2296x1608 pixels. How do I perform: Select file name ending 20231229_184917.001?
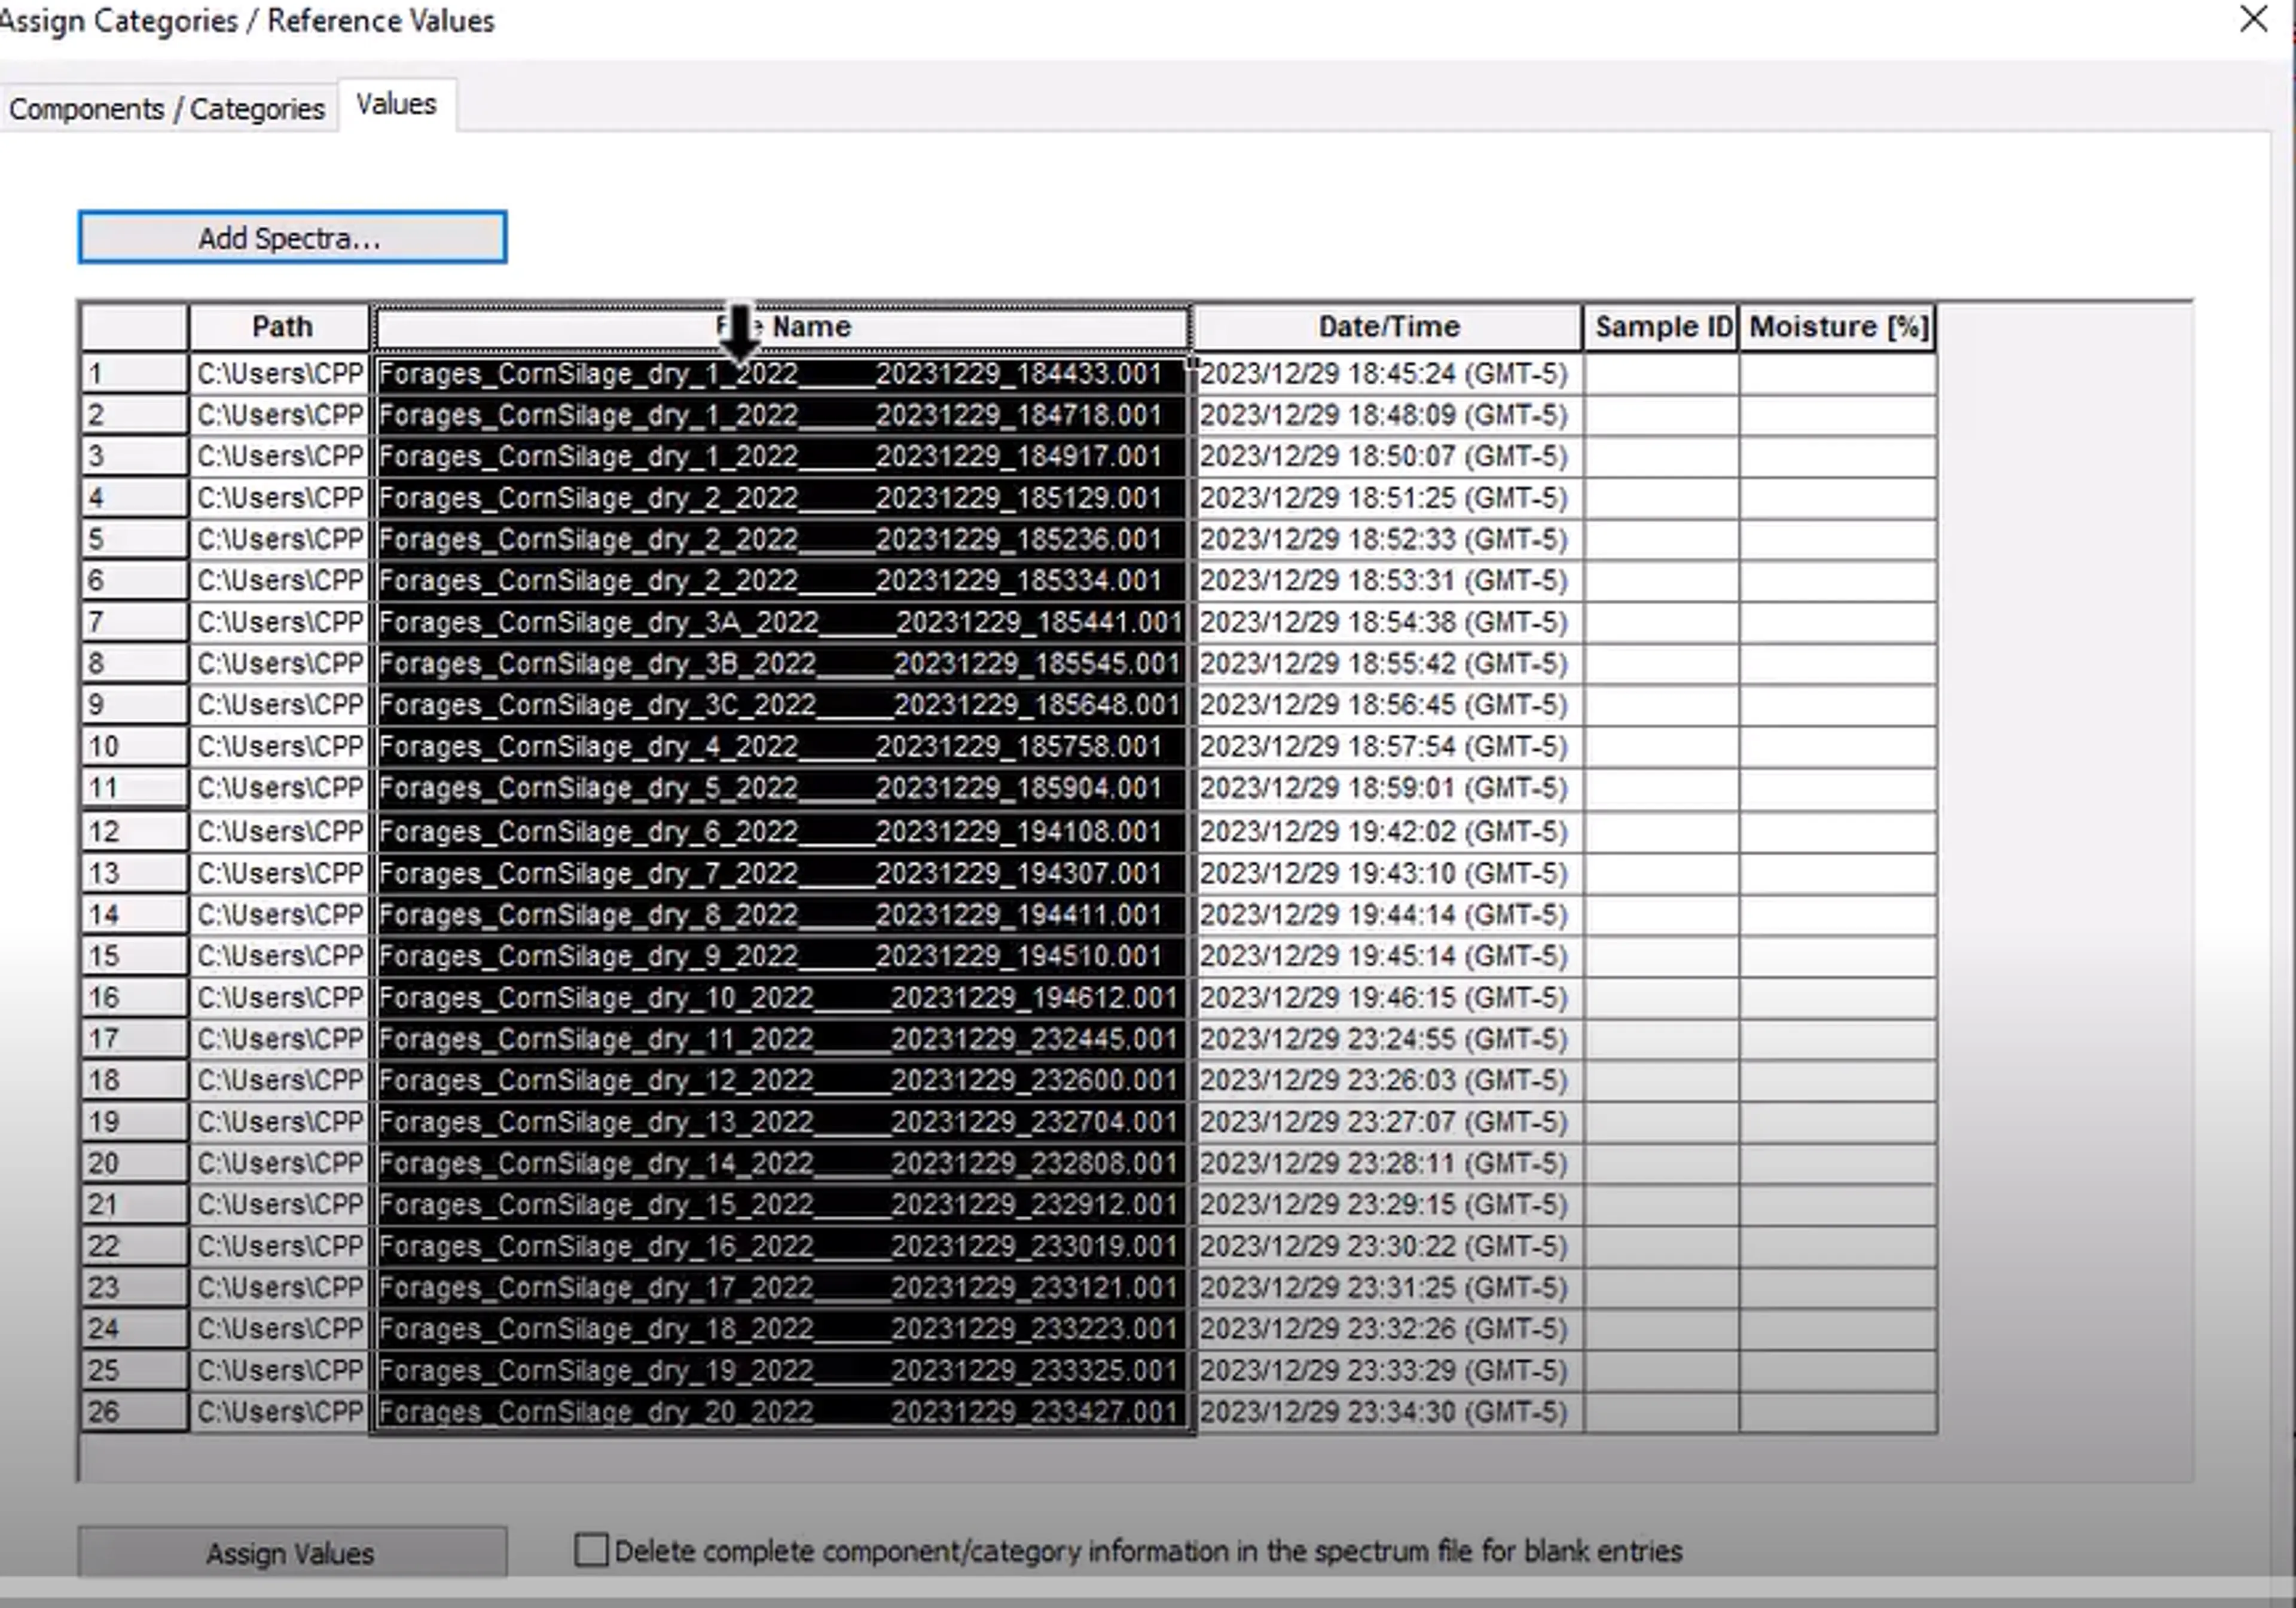(x=782, y=457)
